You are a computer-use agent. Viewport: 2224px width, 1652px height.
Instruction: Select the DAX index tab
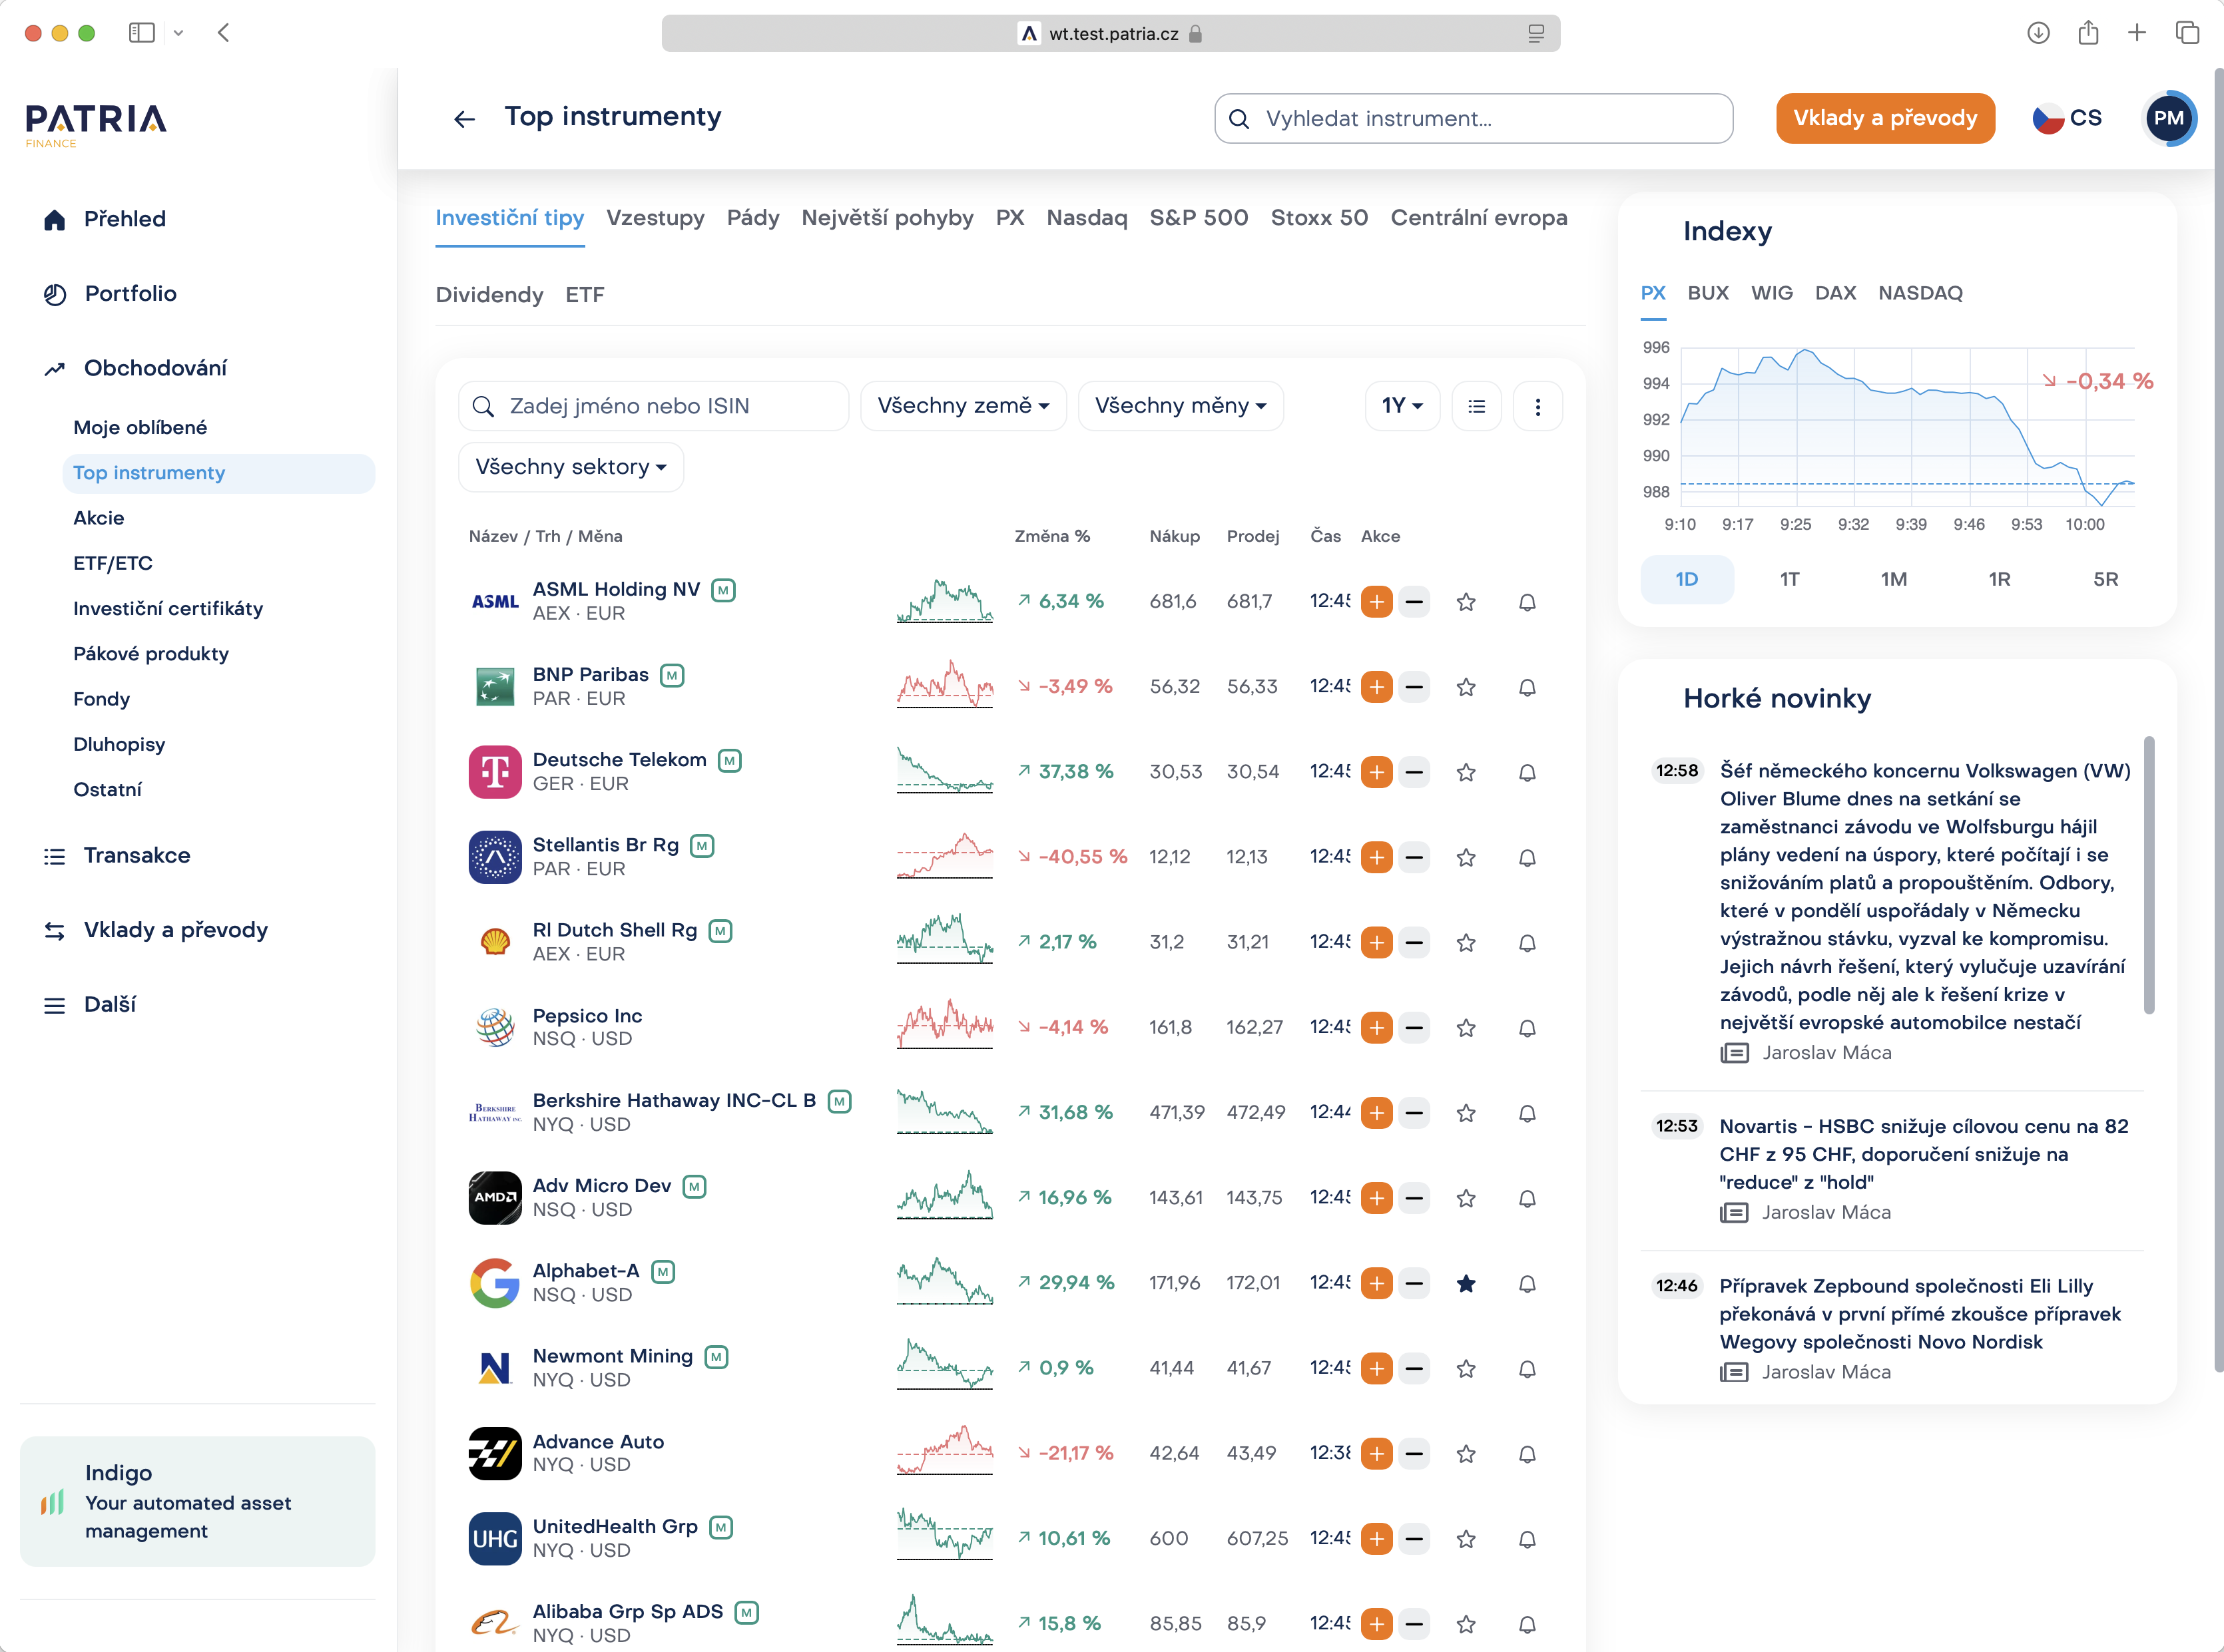click(x=1836, y=293)
